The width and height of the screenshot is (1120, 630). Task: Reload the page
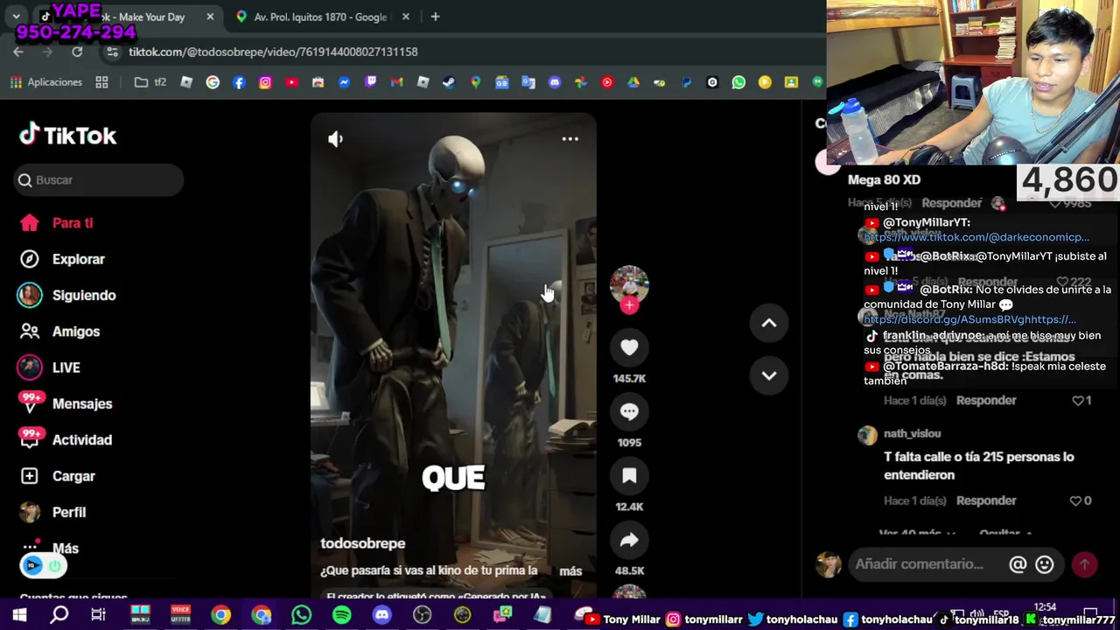pos(77,52)
